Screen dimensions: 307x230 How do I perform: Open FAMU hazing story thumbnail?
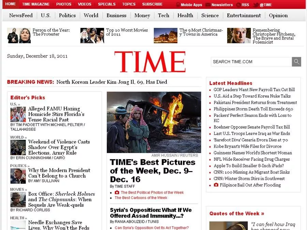point(18,114)
